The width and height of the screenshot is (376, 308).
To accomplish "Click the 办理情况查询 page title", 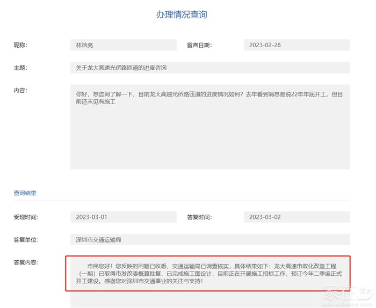I will click(x=181, y=15).
